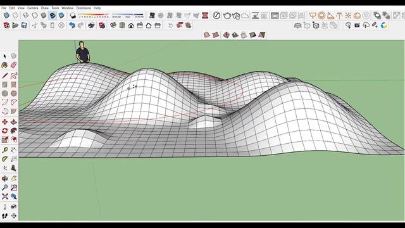
Task: Adjust the shadow date month slider
Action: [x=94, y=15]
